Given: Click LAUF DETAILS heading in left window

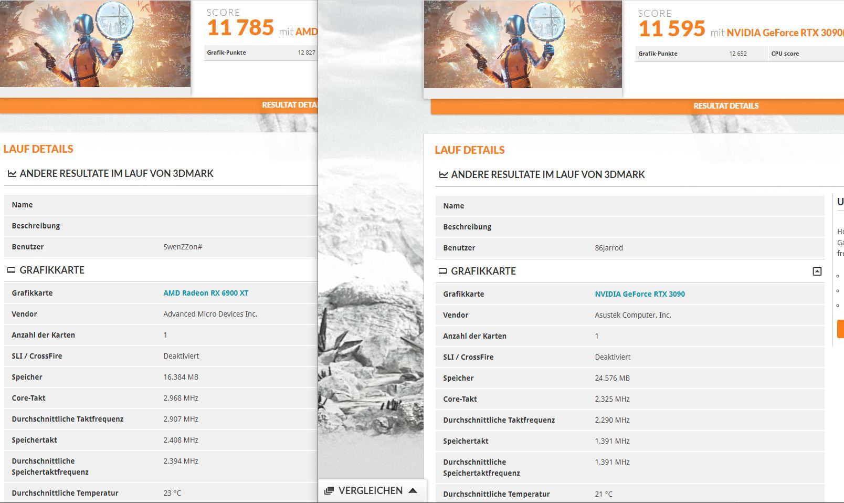Looking at the screenshot, I should click(38, 149).
